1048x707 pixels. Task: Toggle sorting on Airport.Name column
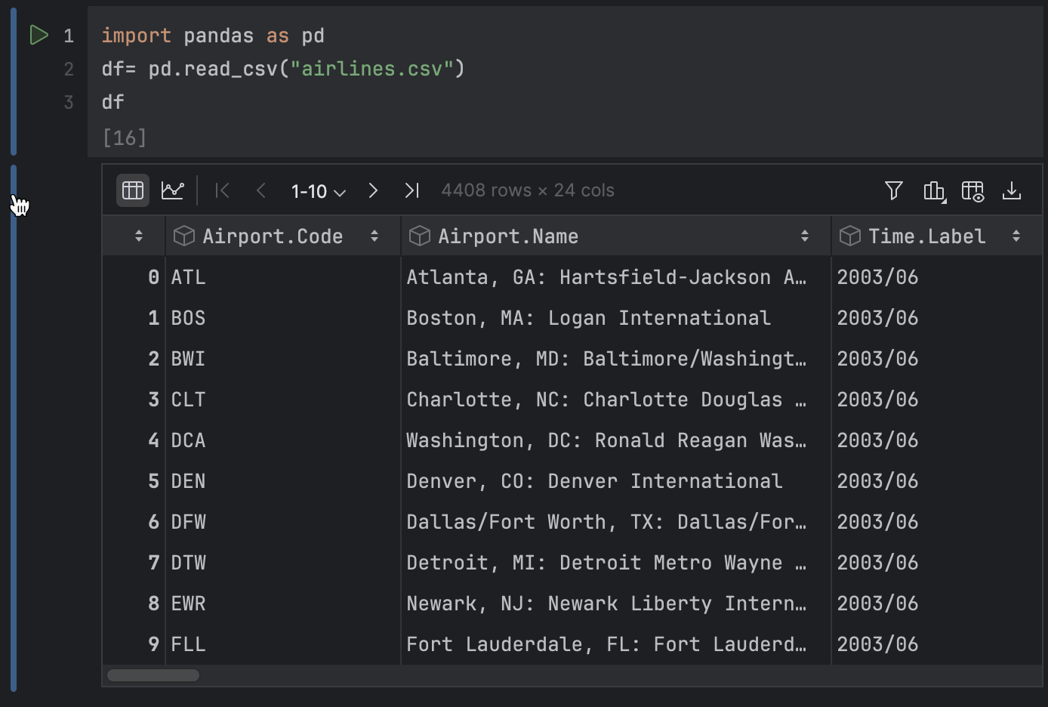(805, 236)
